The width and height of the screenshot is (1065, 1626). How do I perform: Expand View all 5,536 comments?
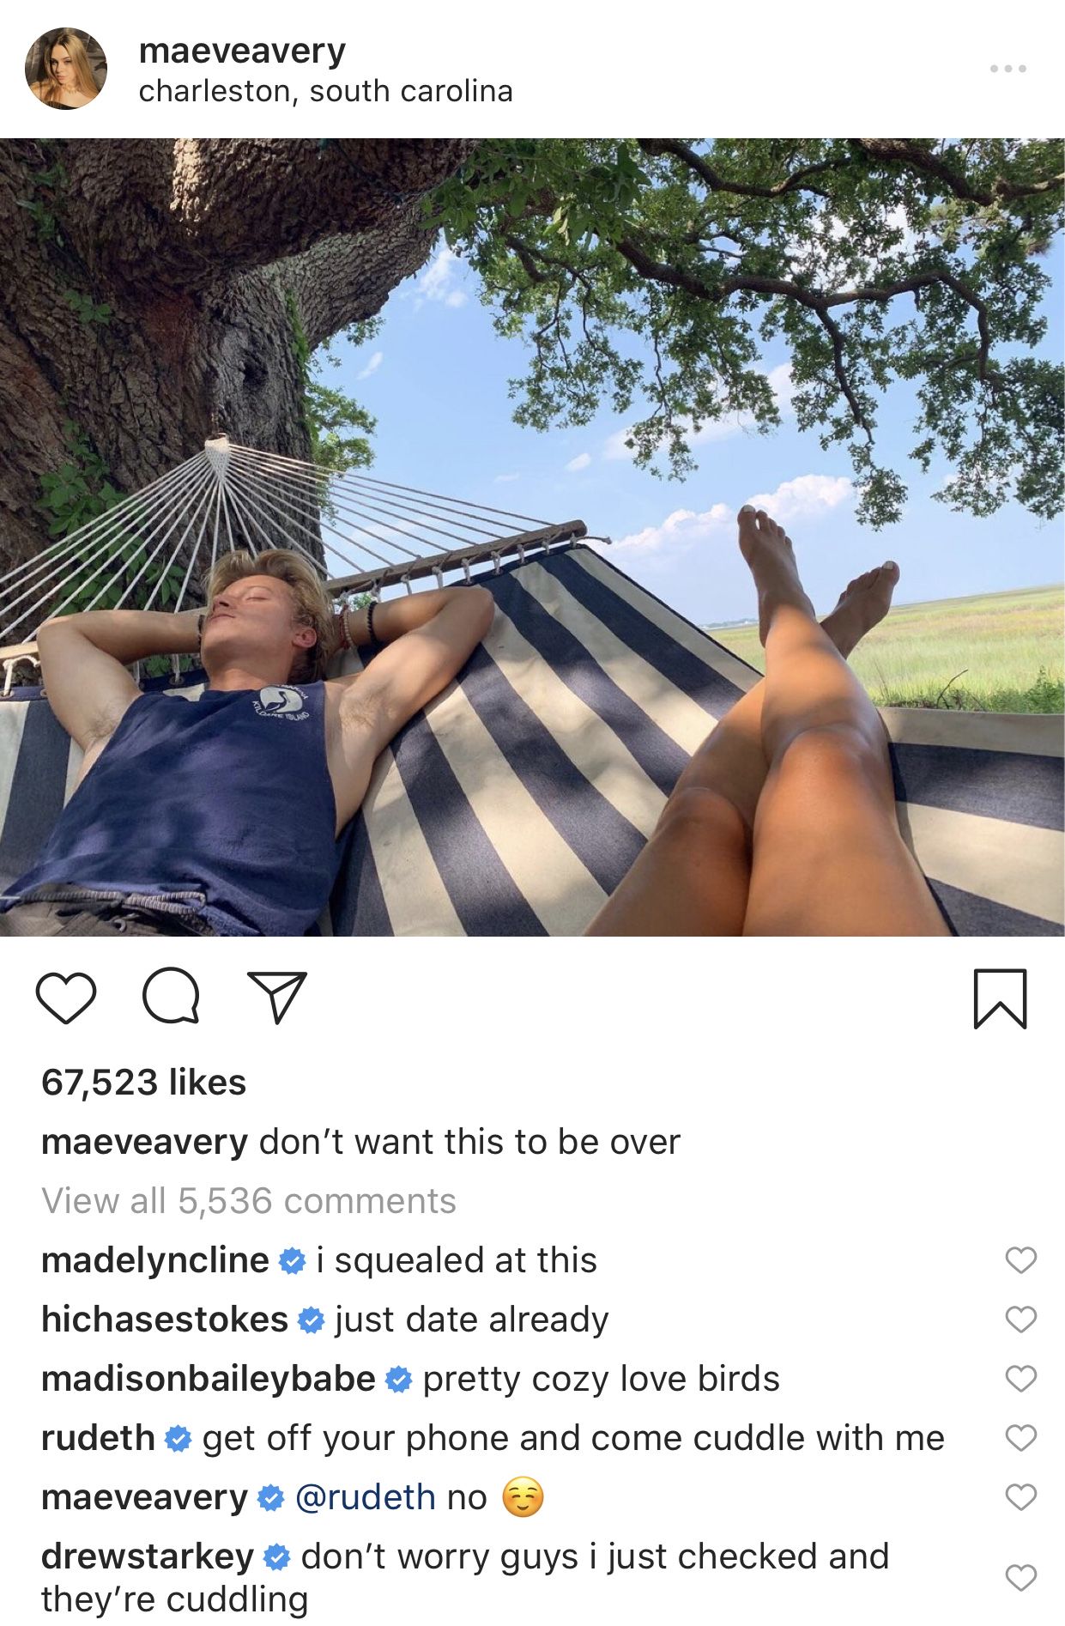click(249, 1201)
